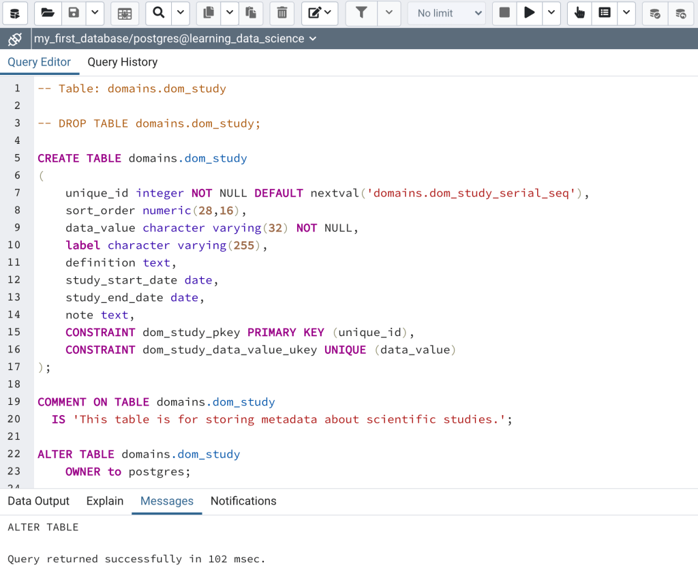Expand the Execute options dropdown arrow

click(x=551, y=13)
